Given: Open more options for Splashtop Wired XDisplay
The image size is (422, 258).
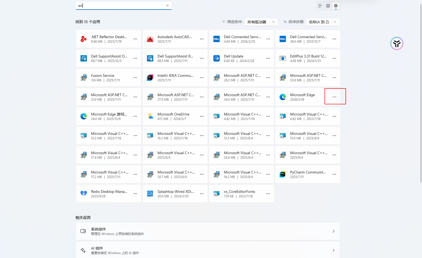Looking at the screenshot, I should point(202,194).
